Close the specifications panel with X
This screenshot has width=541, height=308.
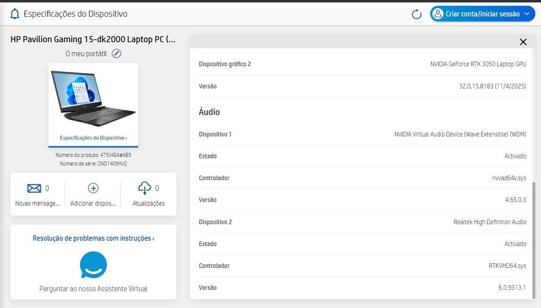click(x=523, y=42)
